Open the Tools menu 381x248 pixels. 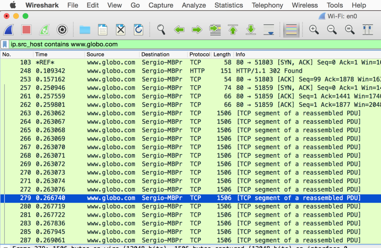click(334, 5)
